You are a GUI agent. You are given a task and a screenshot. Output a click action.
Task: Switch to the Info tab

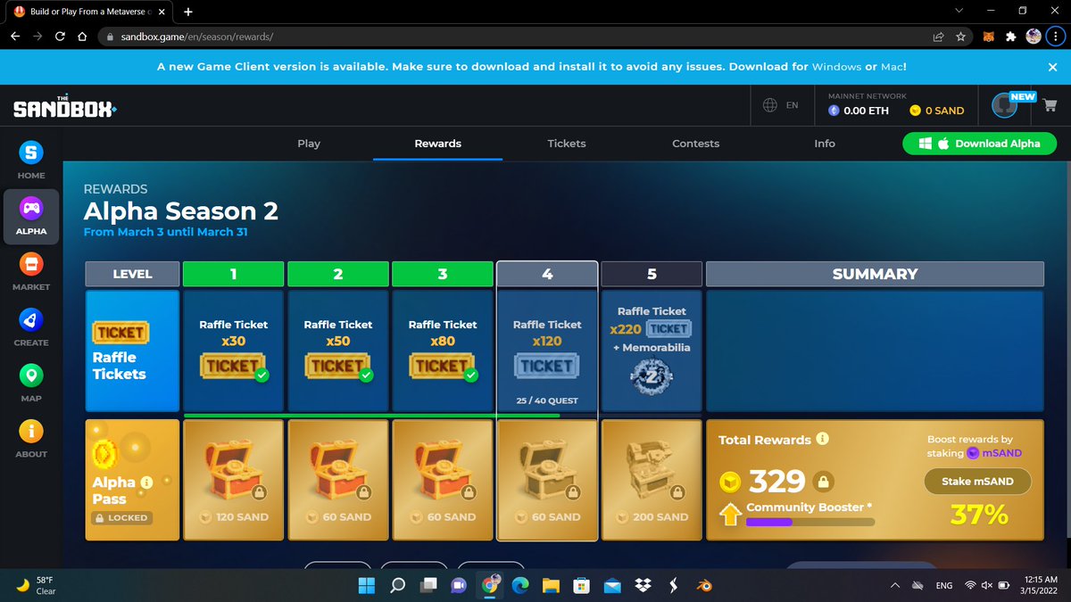point(825,143)
